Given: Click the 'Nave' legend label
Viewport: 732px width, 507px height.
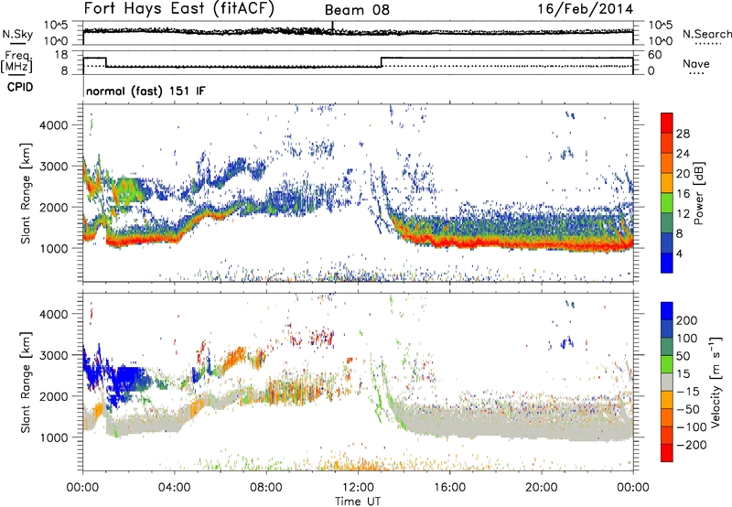Looking at the screenshot, I should tap(696, 63).
